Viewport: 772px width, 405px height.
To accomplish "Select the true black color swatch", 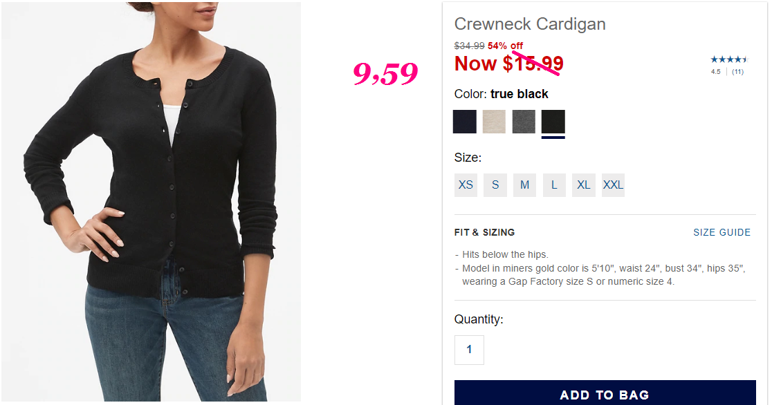I will point(553,122).
